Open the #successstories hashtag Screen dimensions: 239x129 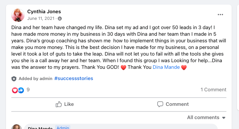[74, 78]
